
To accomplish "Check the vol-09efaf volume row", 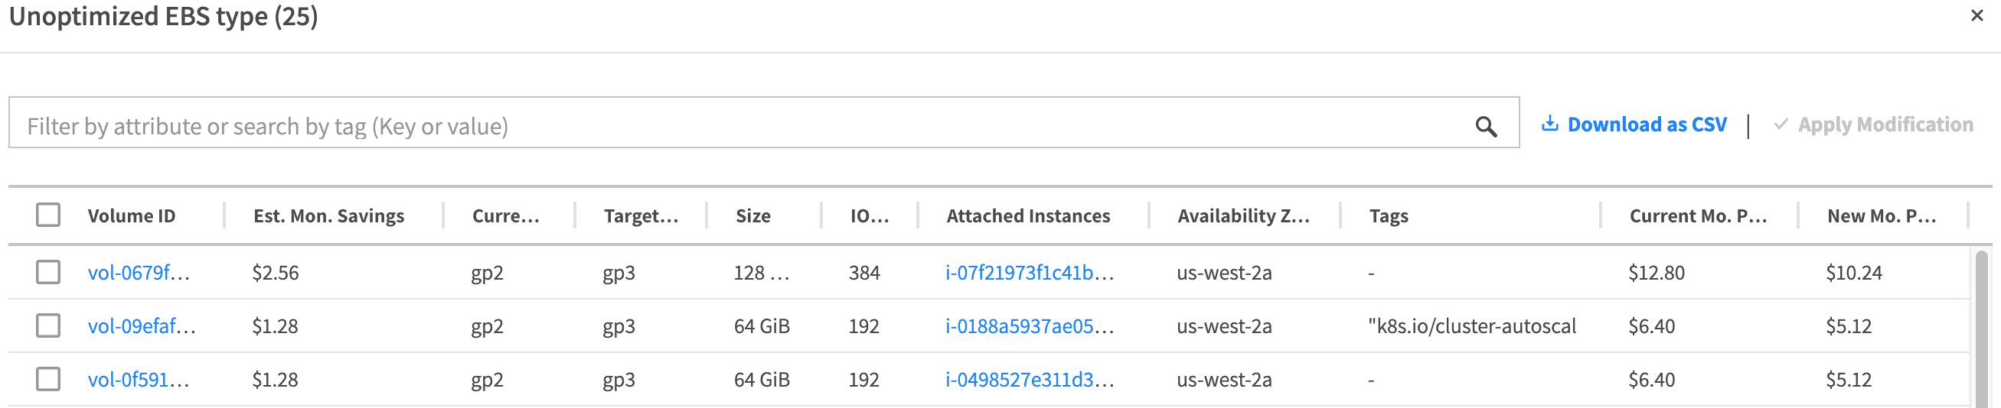I will click(48, 325).
